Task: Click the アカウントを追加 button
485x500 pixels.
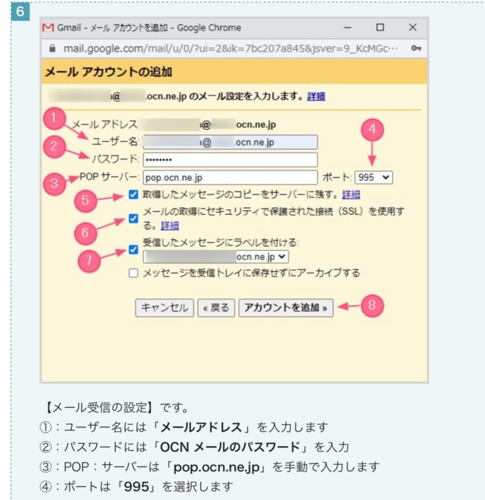Action: (x=286, y=307)
